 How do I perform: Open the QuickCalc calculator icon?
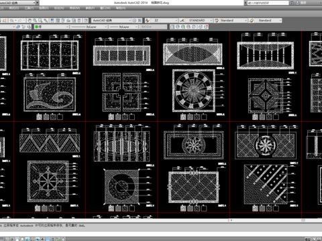click(79, 21)
